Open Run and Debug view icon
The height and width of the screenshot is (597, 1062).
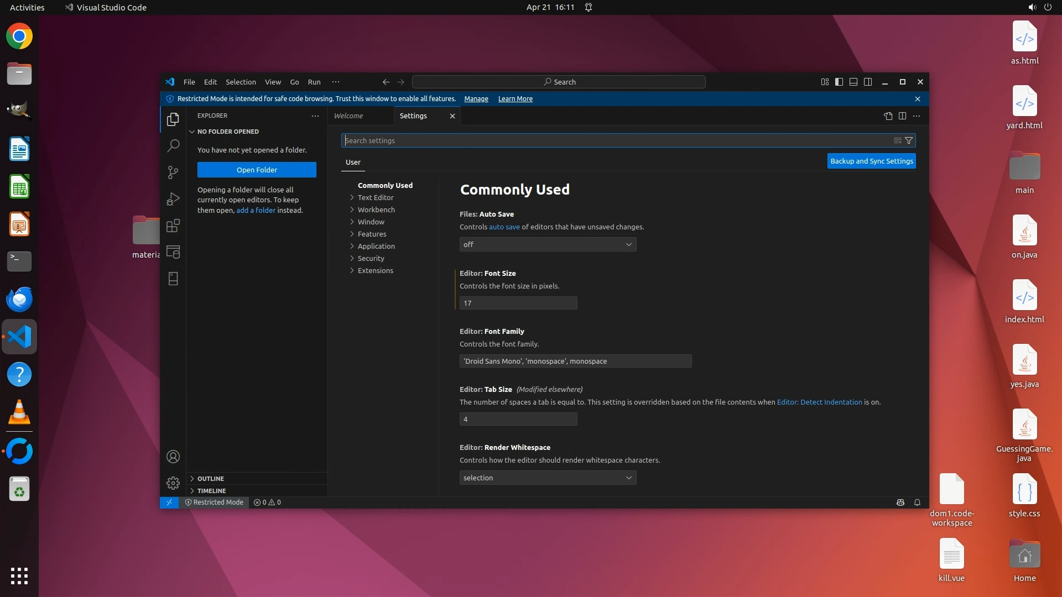[173, 199]
